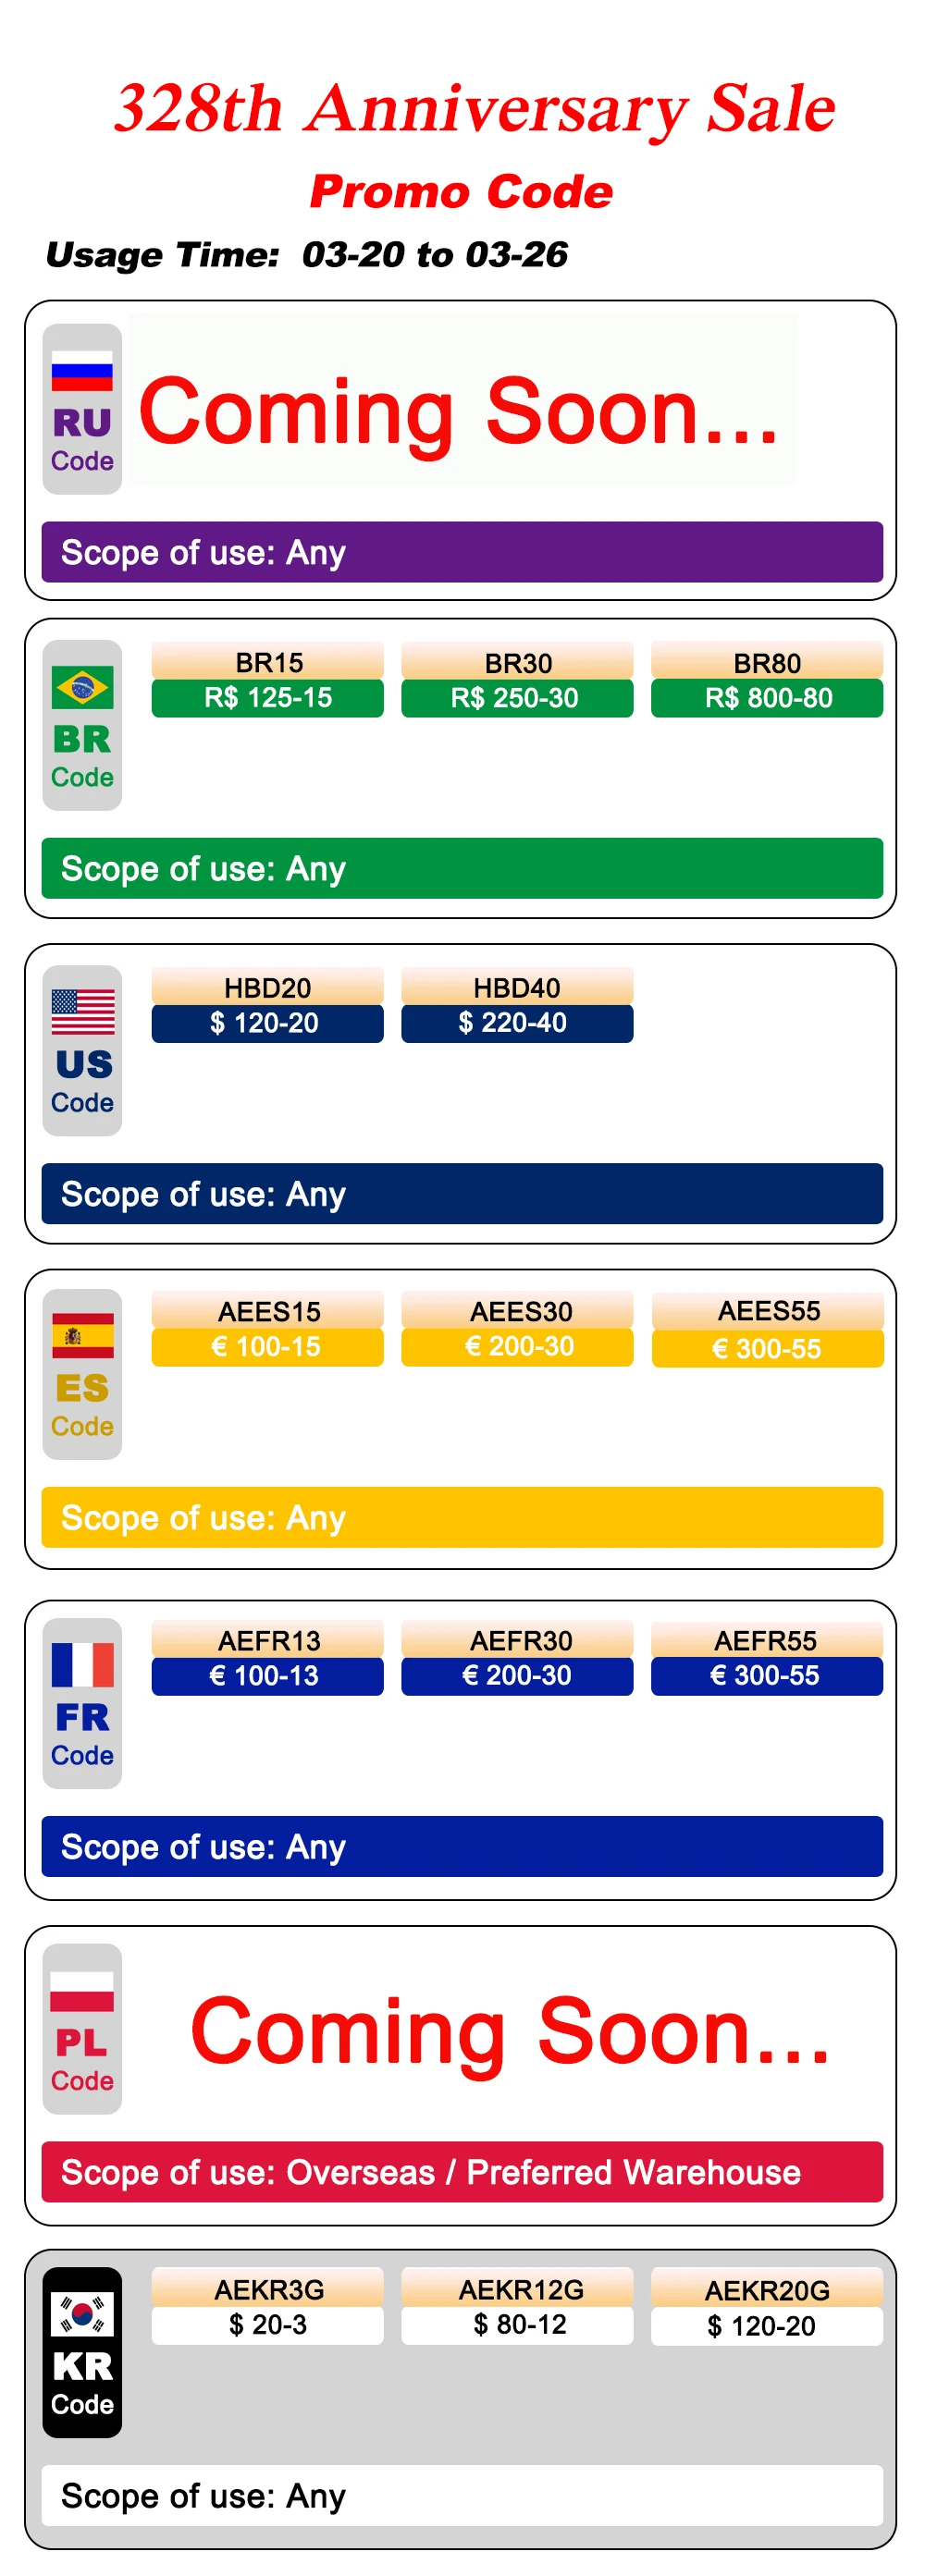This screenshot has width=925, height=2576.
Task: Click the AEKR12G $ 80-12 code
Action: [517, 2307]
